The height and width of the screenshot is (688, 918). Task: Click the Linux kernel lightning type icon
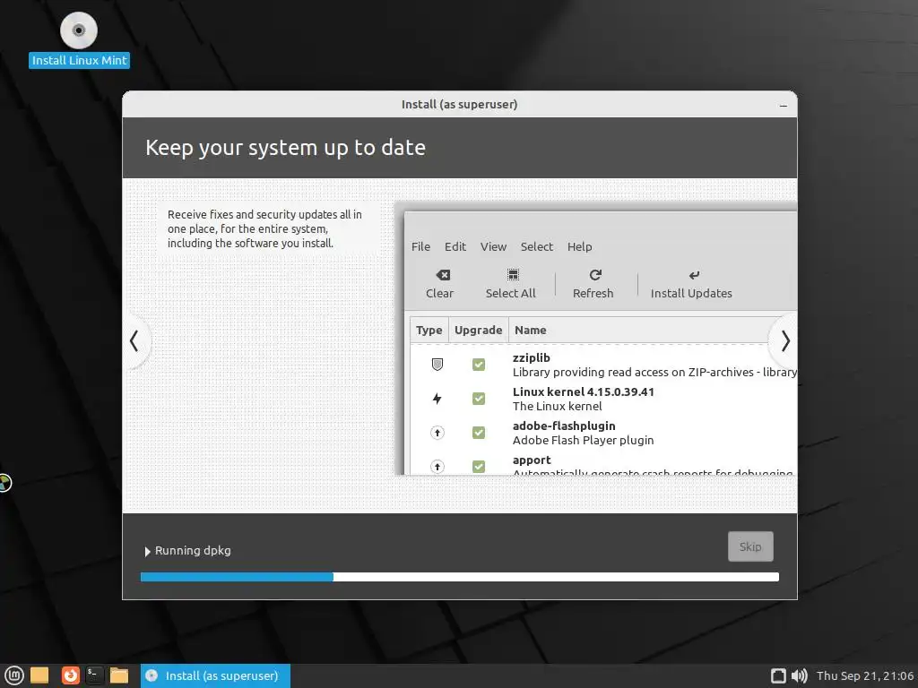coord(437,399)
